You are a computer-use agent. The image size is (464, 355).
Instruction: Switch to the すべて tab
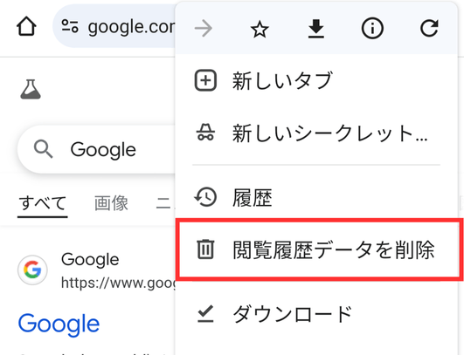tap(43, 203)
